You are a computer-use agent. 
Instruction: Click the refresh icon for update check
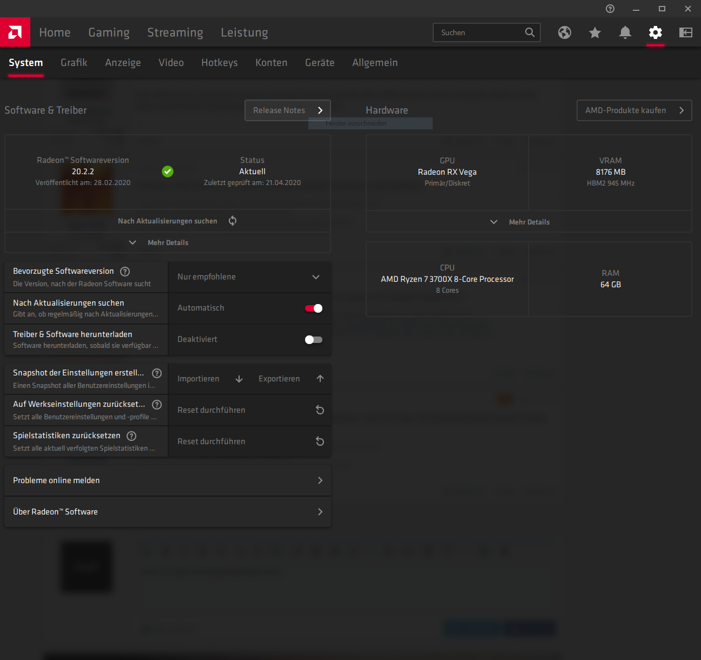[x=233, y=221]
